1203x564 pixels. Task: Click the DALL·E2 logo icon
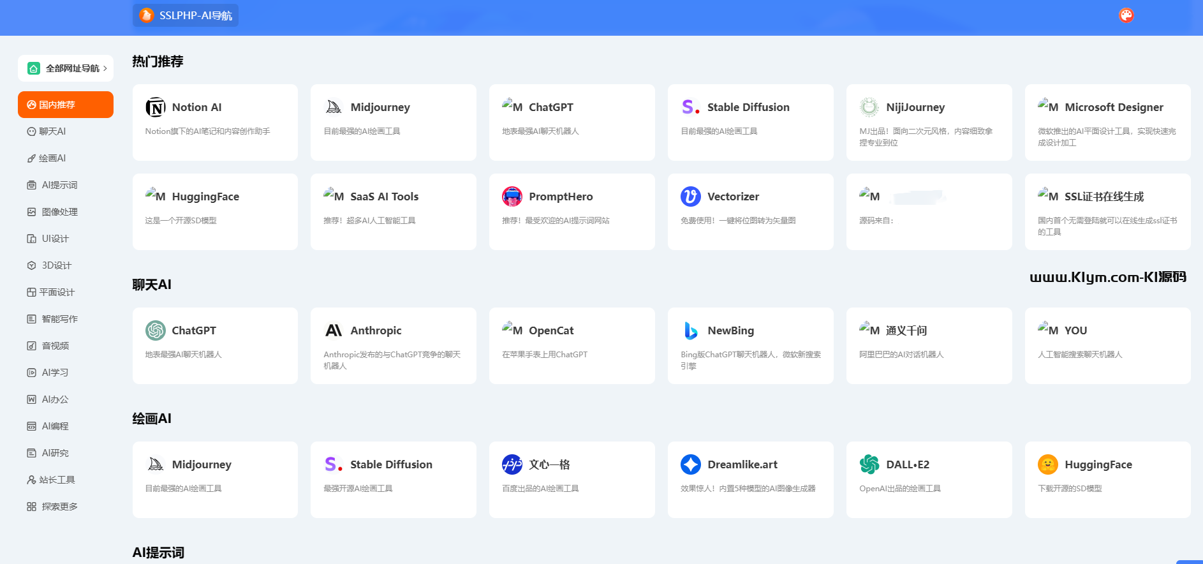coord(869,464)
